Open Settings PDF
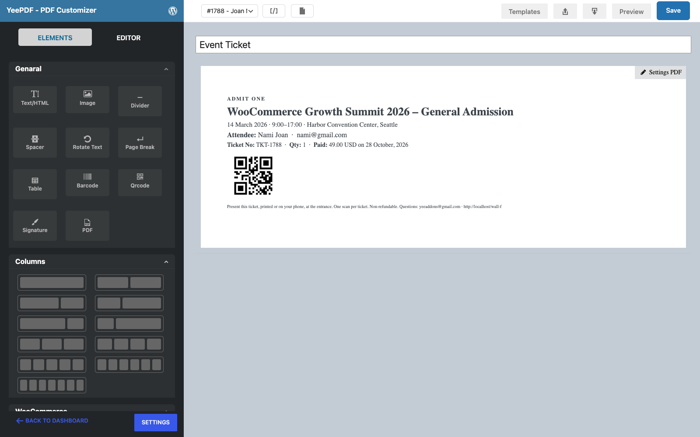700x437 pixels. [661, 72]
